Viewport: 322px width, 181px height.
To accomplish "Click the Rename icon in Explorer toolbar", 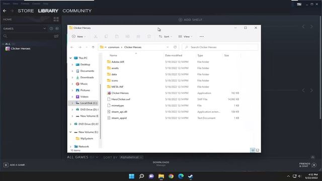I will 127,37.
